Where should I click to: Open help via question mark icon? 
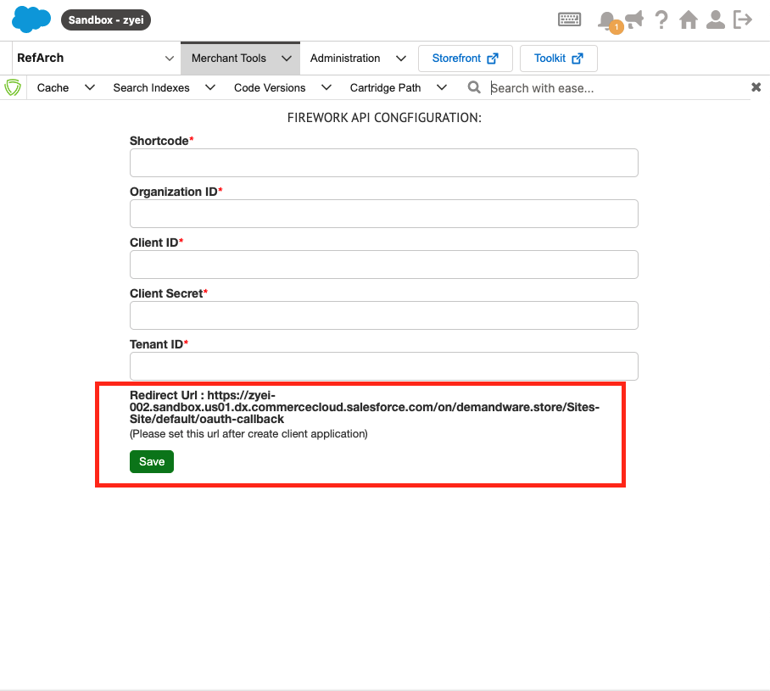pos(661,20)
